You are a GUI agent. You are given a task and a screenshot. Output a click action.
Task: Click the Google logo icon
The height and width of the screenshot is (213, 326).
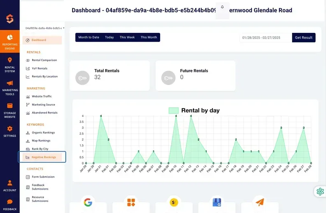point(88,202)
